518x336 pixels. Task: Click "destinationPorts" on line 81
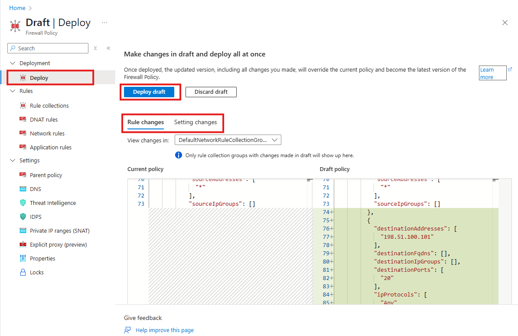[404, 270]
